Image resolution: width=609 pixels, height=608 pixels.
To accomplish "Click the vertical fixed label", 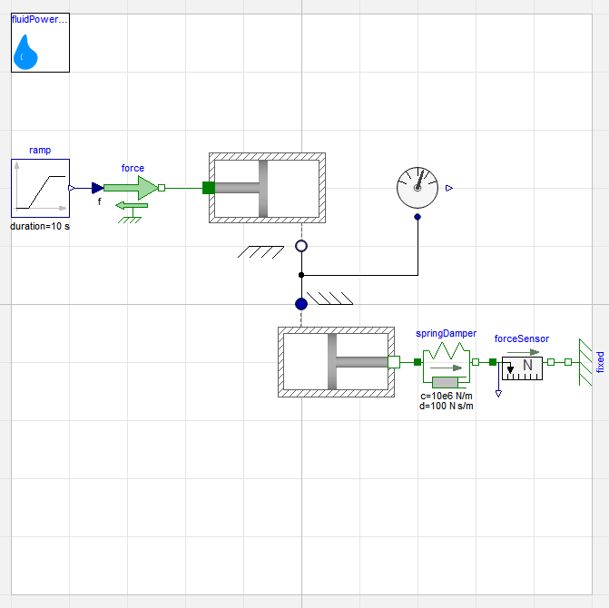I will point(601,362).
